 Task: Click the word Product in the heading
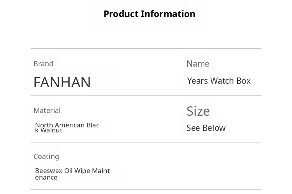point(121,14)
